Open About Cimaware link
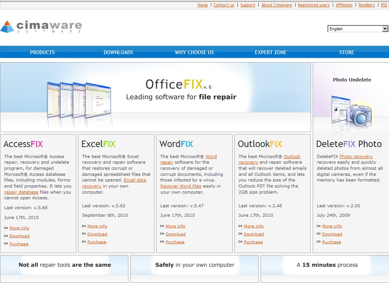389x291 pixels. (277, 5)
